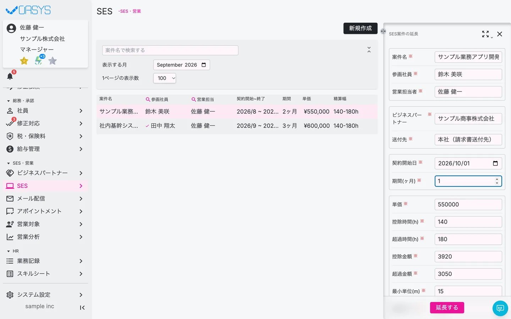Open the 修正対応 menu

45,123
